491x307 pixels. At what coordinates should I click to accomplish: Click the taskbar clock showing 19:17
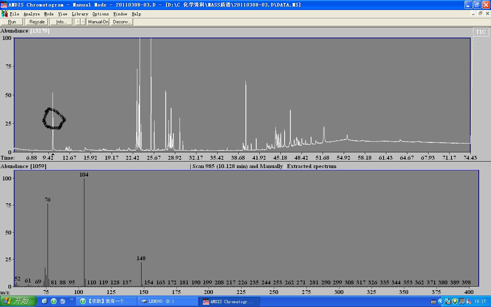[x=480, y=301]
